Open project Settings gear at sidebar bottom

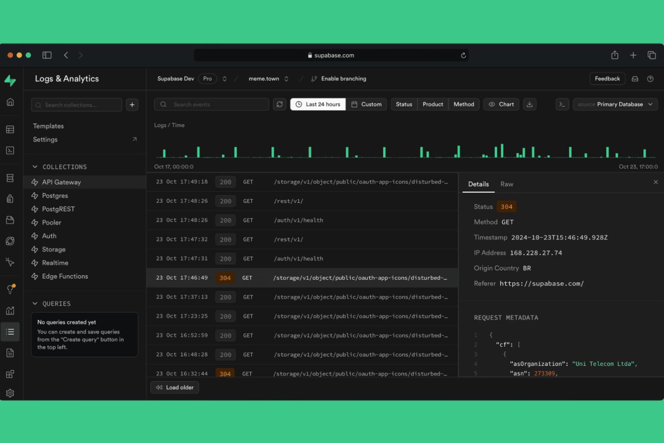point(10,393)
